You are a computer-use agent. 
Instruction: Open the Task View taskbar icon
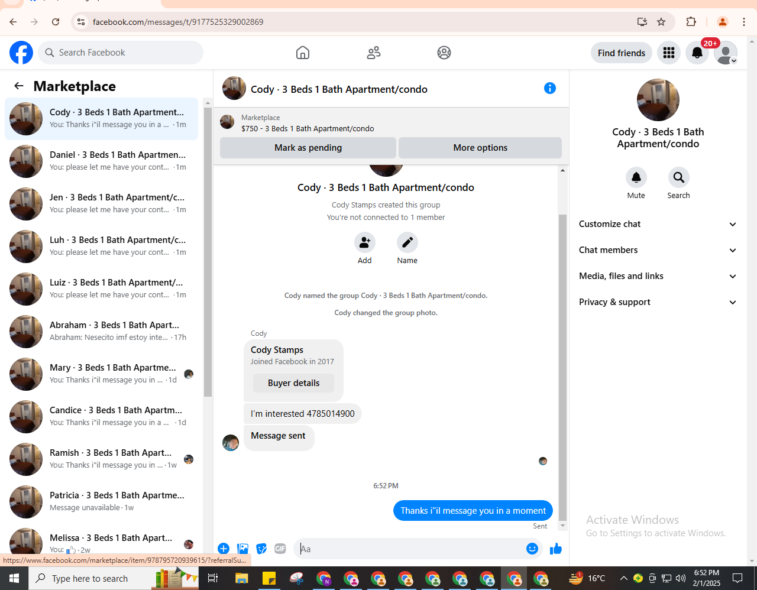click(213, 578)
